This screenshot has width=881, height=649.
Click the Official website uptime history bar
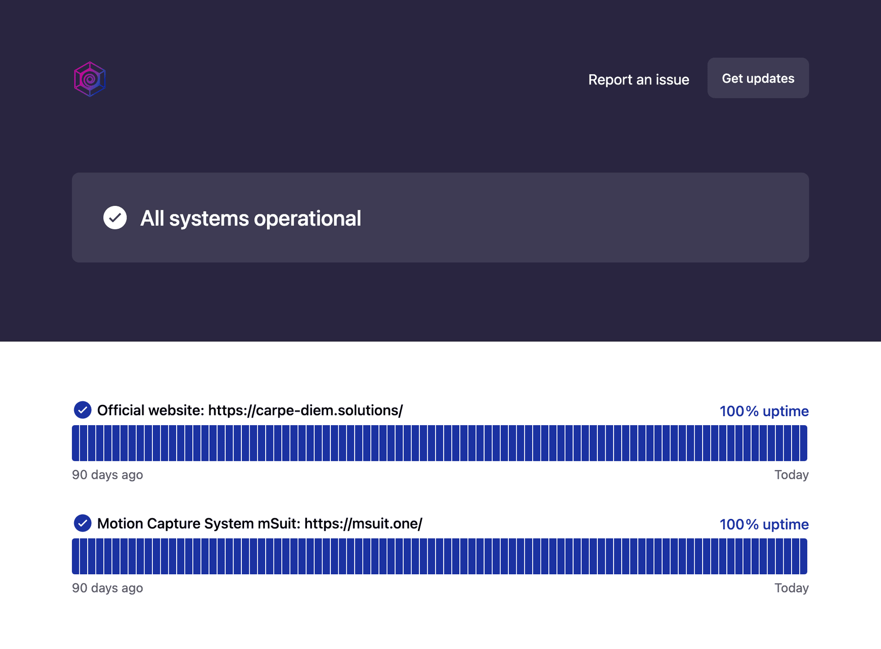440,443
